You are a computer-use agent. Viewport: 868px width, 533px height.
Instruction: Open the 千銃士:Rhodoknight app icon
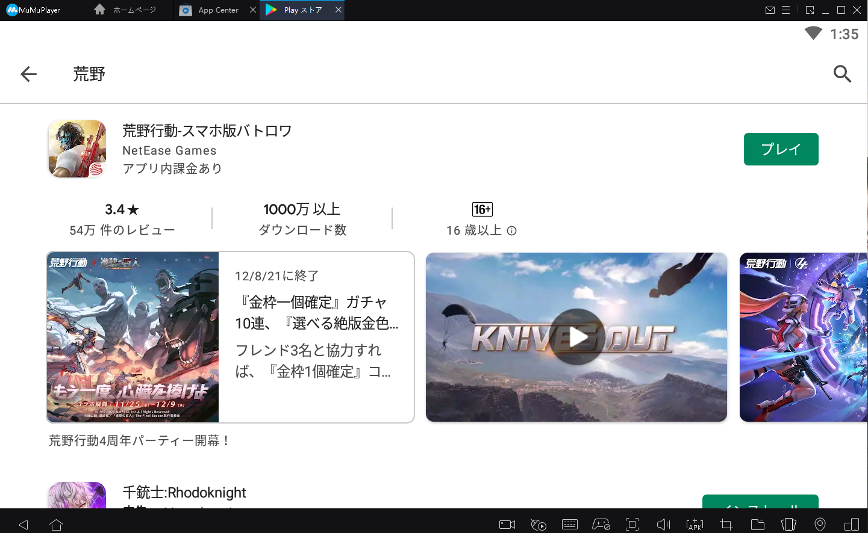tap(77, 495)
